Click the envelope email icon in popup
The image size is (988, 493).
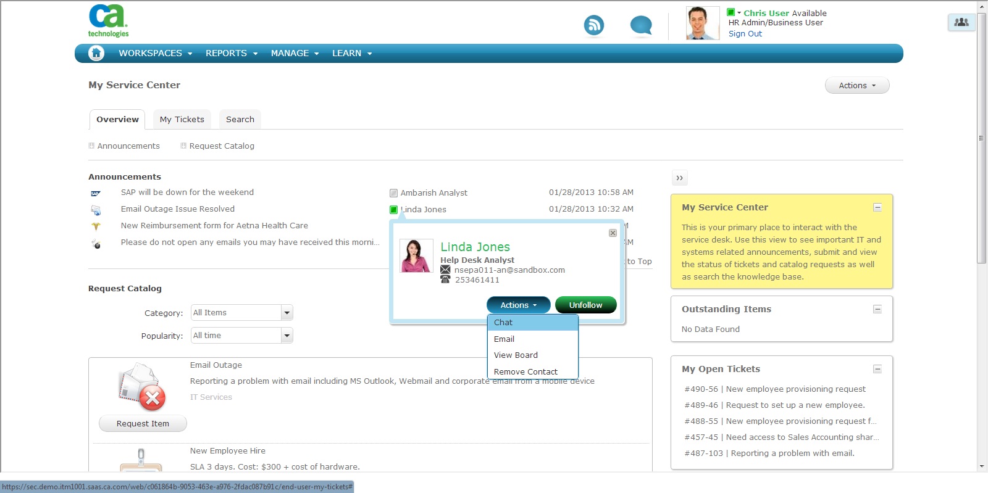pos(445,270)
